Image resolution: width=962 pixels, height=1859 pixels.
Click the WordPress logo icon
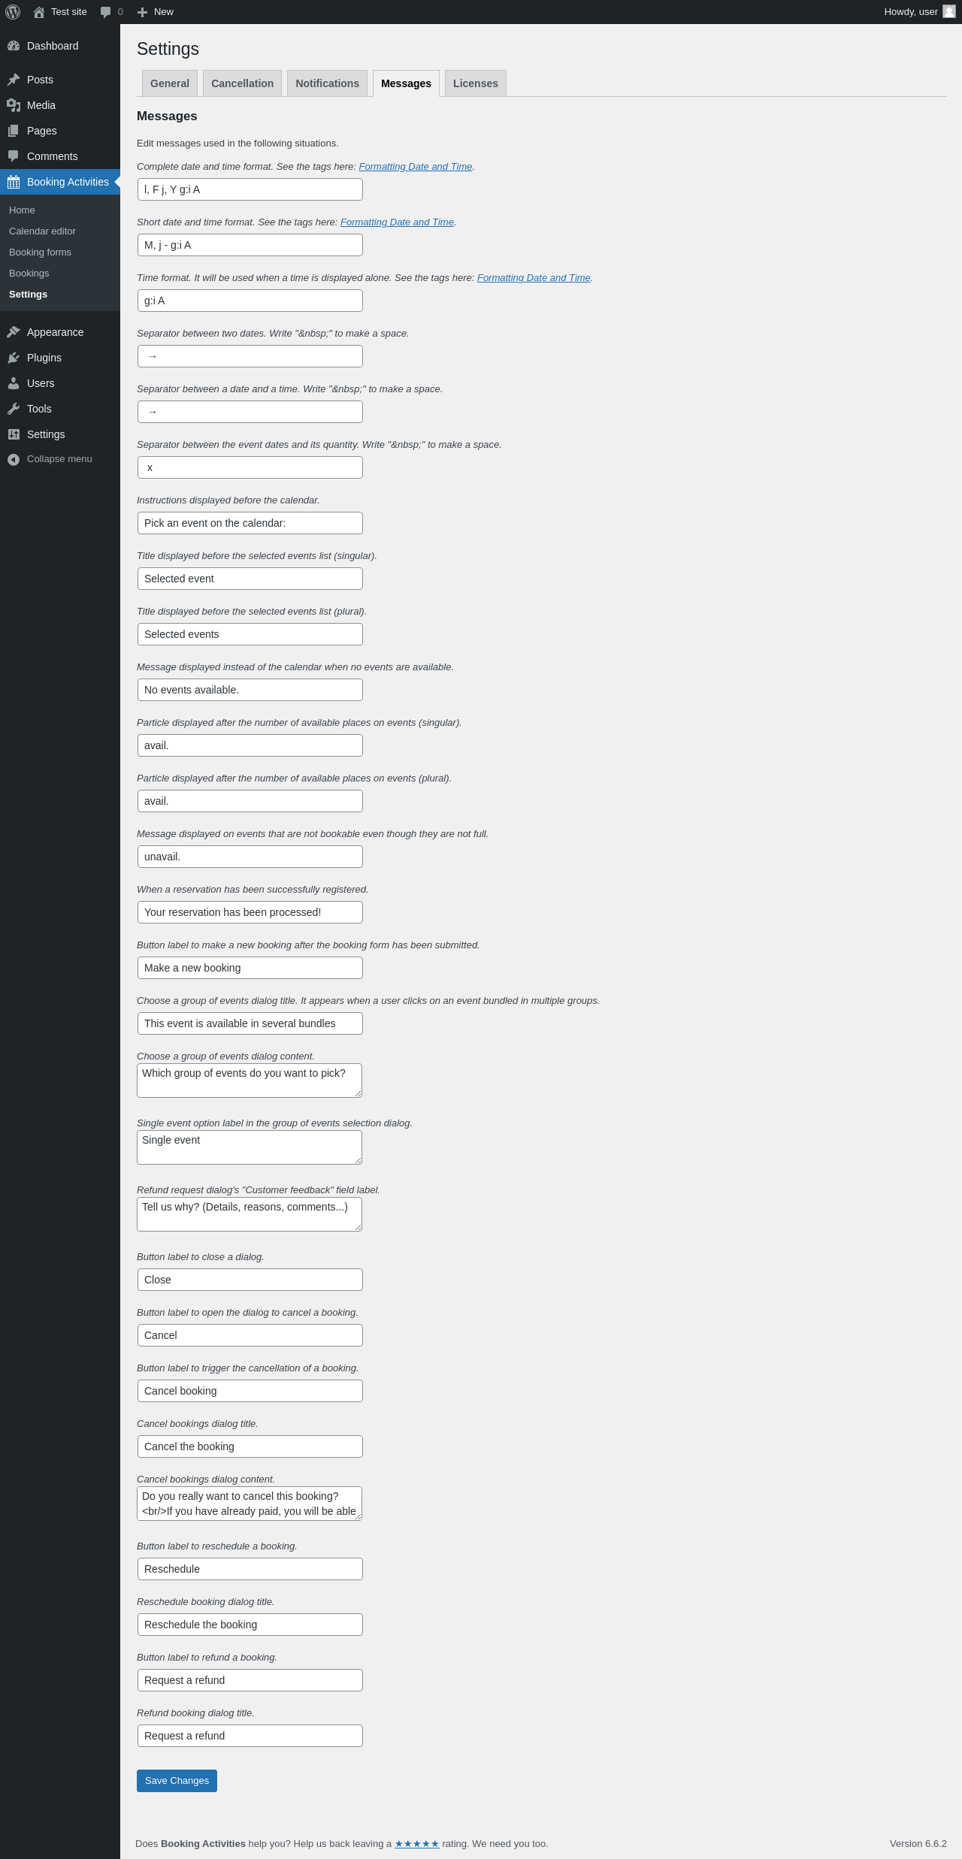coord(13,12)
